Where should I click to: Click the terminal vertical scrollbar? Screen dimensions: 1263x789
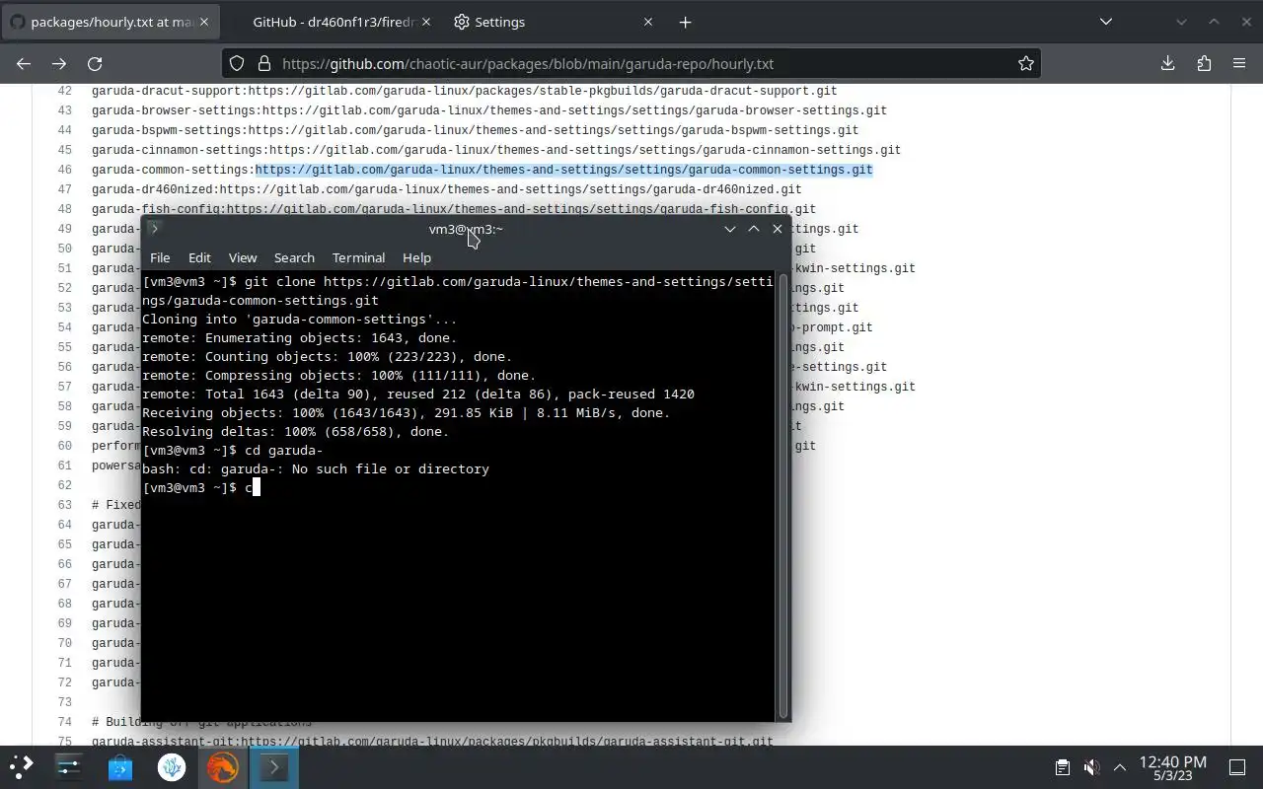[784, 496]
